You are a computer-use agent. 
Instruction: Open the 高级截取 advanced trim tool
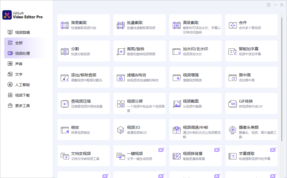(x=195, y=25)
